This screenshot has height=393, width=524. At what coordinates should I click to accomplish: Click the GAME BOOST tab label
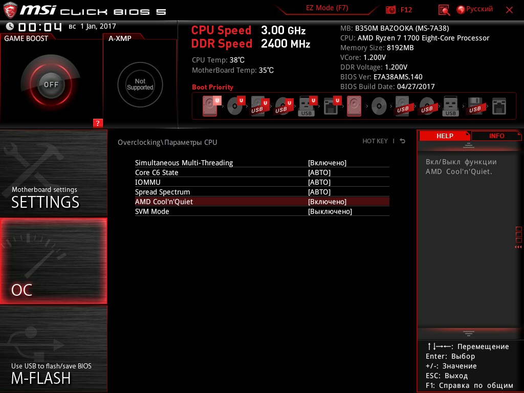tap(26, 38)
